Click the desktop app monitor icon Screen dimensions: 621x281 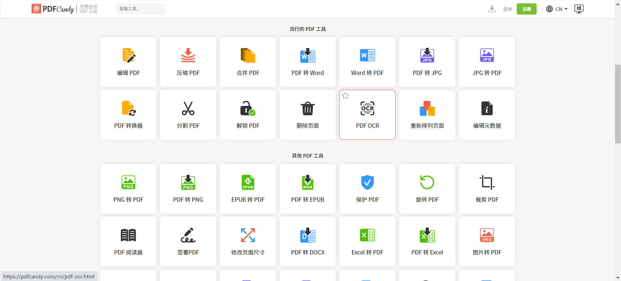(x=579, y=9)
